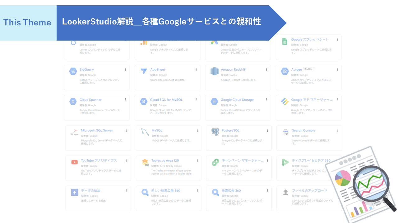This screenshot has width=398, height=223.
Task: Click the Google アド マネージャー icon
Action: coord(285,102)
